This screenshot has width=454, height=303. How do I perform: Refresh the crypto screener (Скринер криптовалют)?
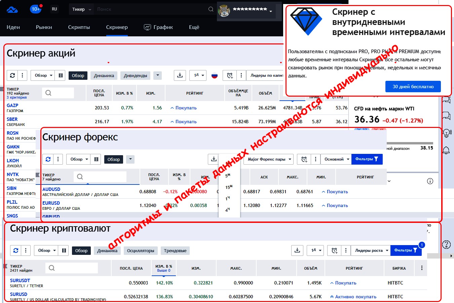tap(16, 250)
